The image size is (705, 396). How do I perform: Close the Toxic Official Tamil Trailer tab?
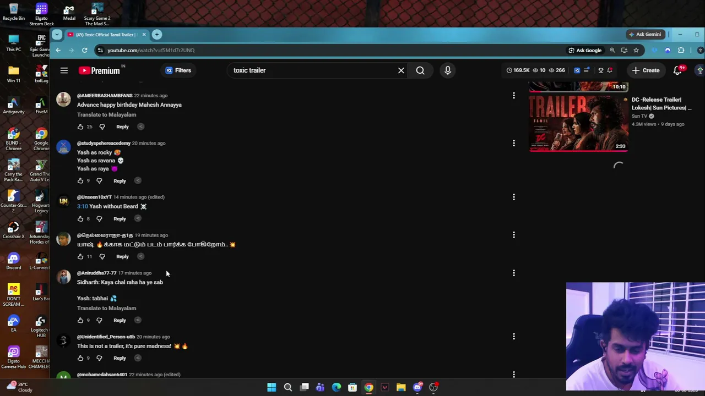tap(144, 35)
